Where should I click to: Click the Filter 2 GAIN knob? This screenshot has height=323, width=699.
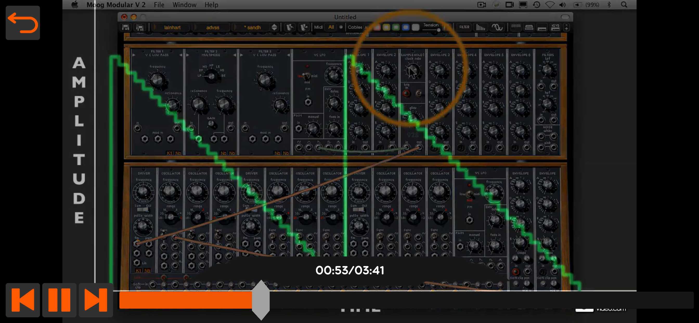pos(211,124)
